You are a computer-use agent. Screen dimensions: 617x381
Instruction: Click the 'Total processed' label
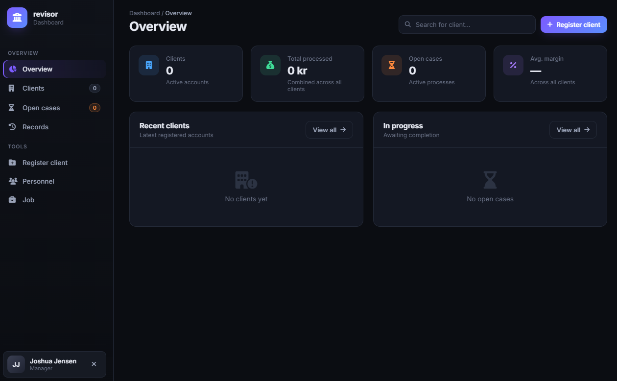(309, 59)
